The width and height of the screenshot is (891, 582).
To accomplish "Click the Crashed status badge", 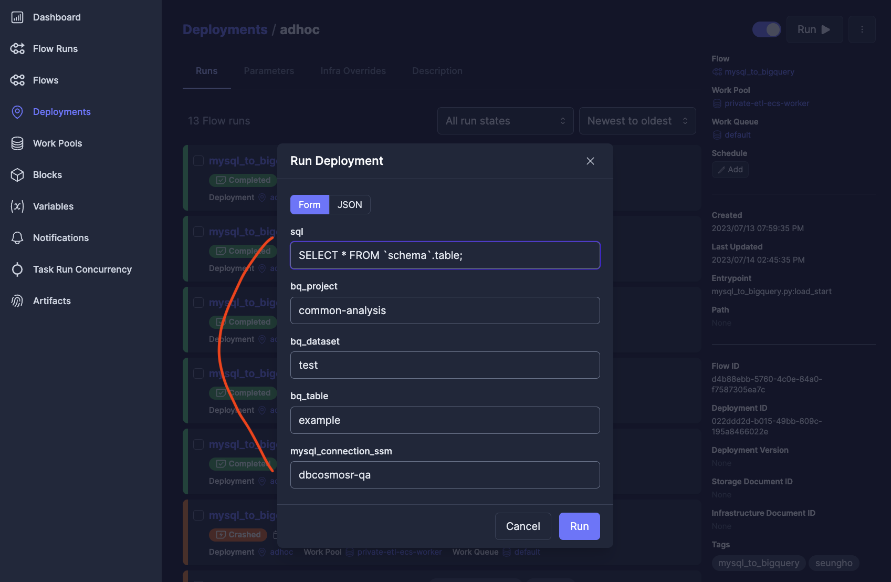I will pos(238,535).
